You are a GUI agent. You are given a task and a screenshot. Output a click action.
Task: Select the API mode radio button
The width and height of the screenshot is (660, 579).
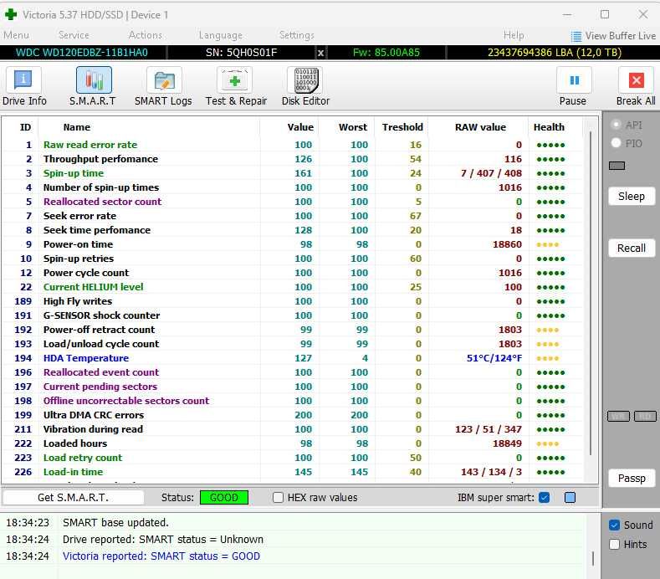pos(616,125)
